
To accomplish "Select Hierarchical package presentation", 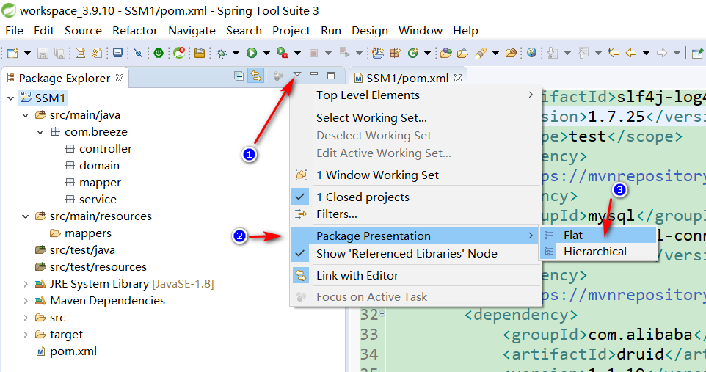I will coord(597,252).
